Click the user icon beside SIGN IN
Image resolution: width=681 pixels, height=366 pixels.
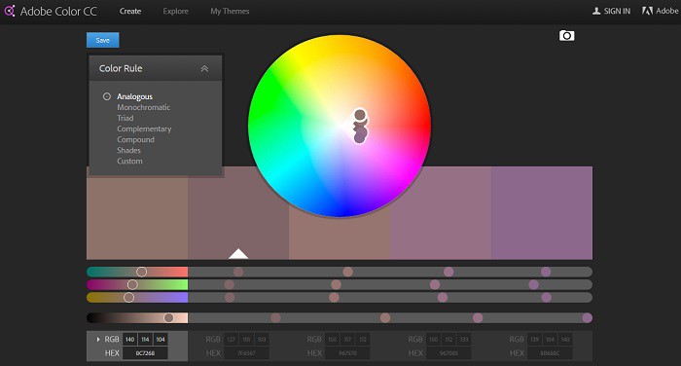(596, 11)
